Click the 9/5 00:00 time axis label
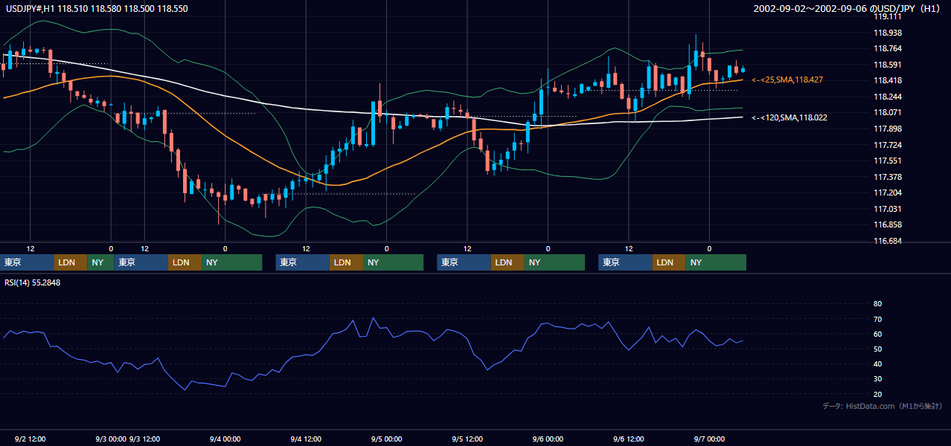Screen dimensions: 951x446 click(386, 439)
